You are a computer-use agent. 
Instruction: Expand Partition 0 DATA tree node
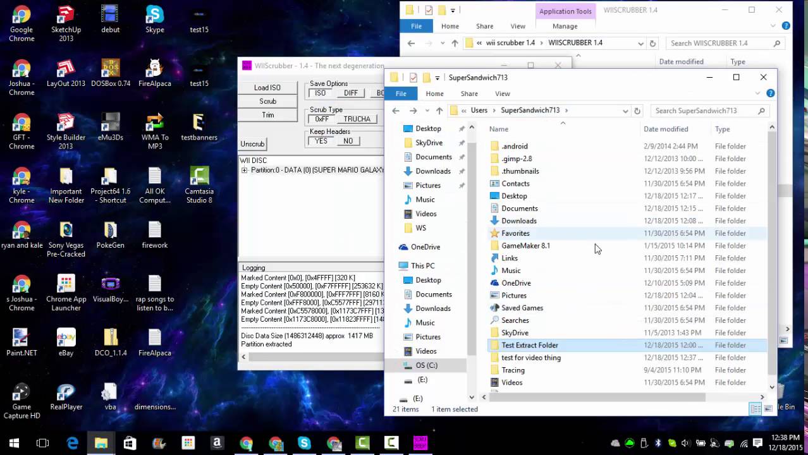click(x=244, y=170)
